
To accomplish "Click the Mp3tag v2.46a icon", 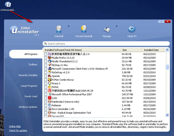I will [x=50, y=65].
